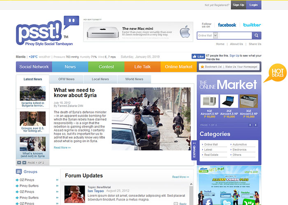Open the Facebook follow link
The image size is (288, 205).
tap(227, 25)
